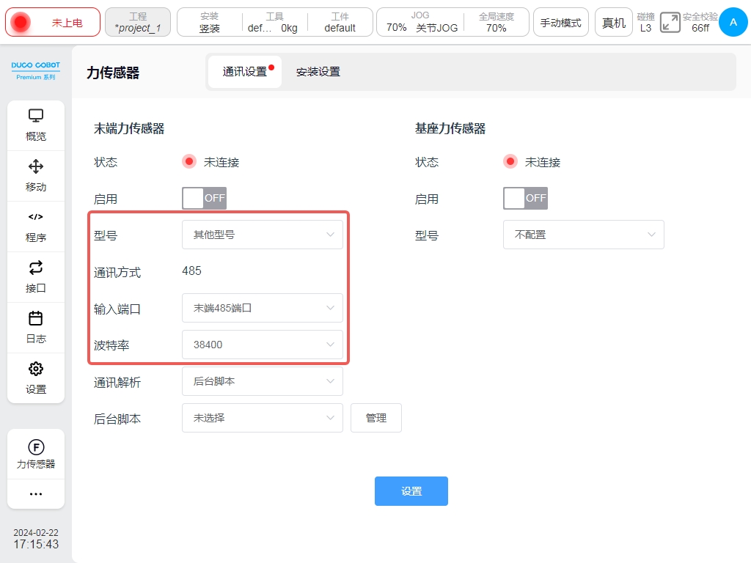The height and width of the screenshot is (563, 751).
Task: Expand the 不配置 base sensor model dropdown
Action: point(583,235)
